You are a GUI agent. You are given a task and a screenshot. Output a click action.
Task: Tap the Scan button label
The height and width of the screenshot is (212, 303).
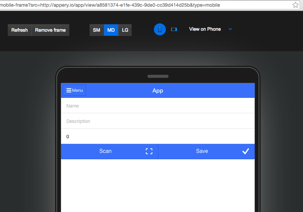click(x=105, y=151)
